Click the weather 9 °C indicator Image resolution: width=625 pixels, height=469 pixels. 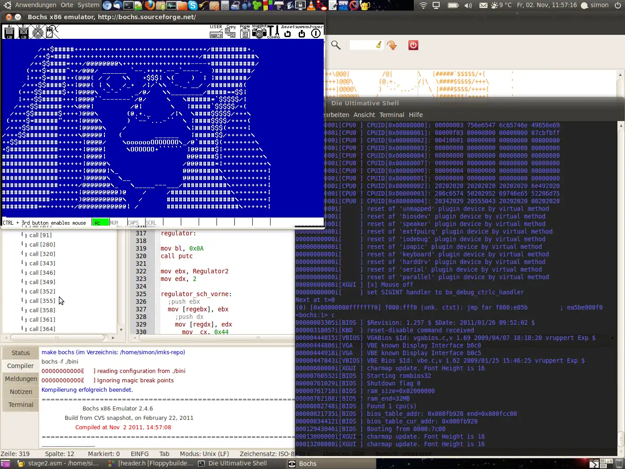pos(501,5)
